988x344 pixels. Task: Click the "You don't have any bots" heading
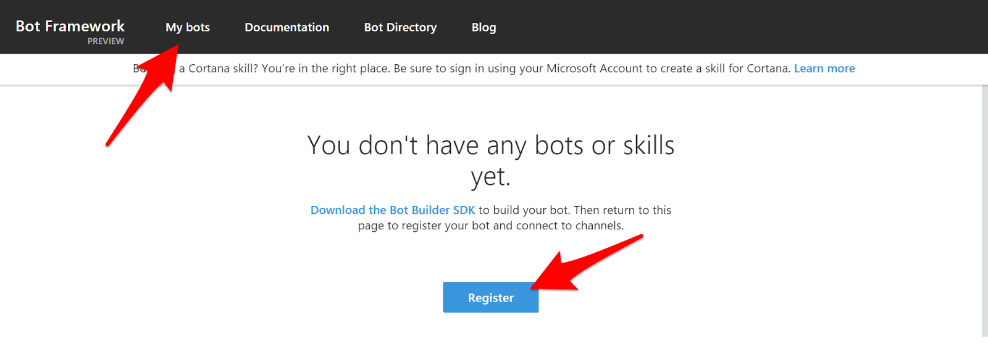pos(490,146)
